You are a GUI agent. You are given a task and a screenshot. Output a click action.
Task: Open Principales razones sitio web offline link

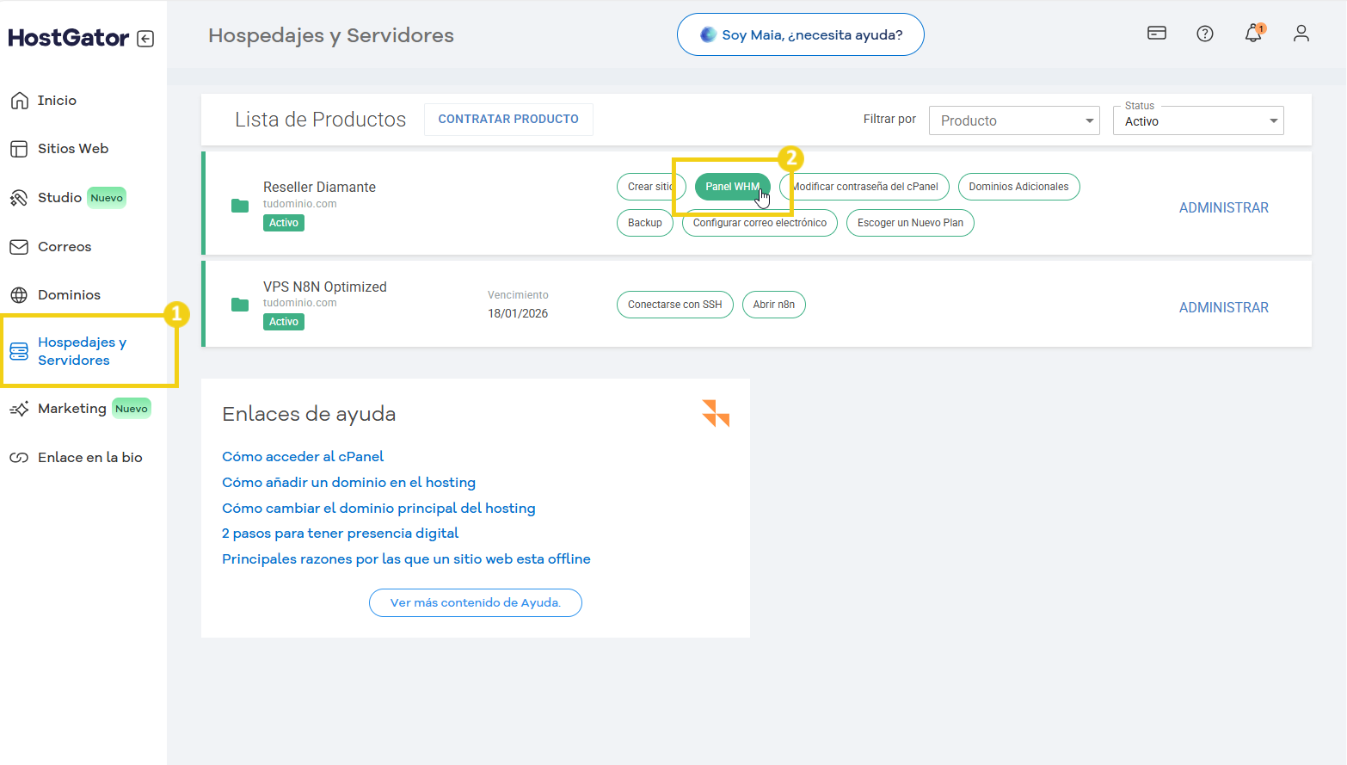[x=406, y=559]
